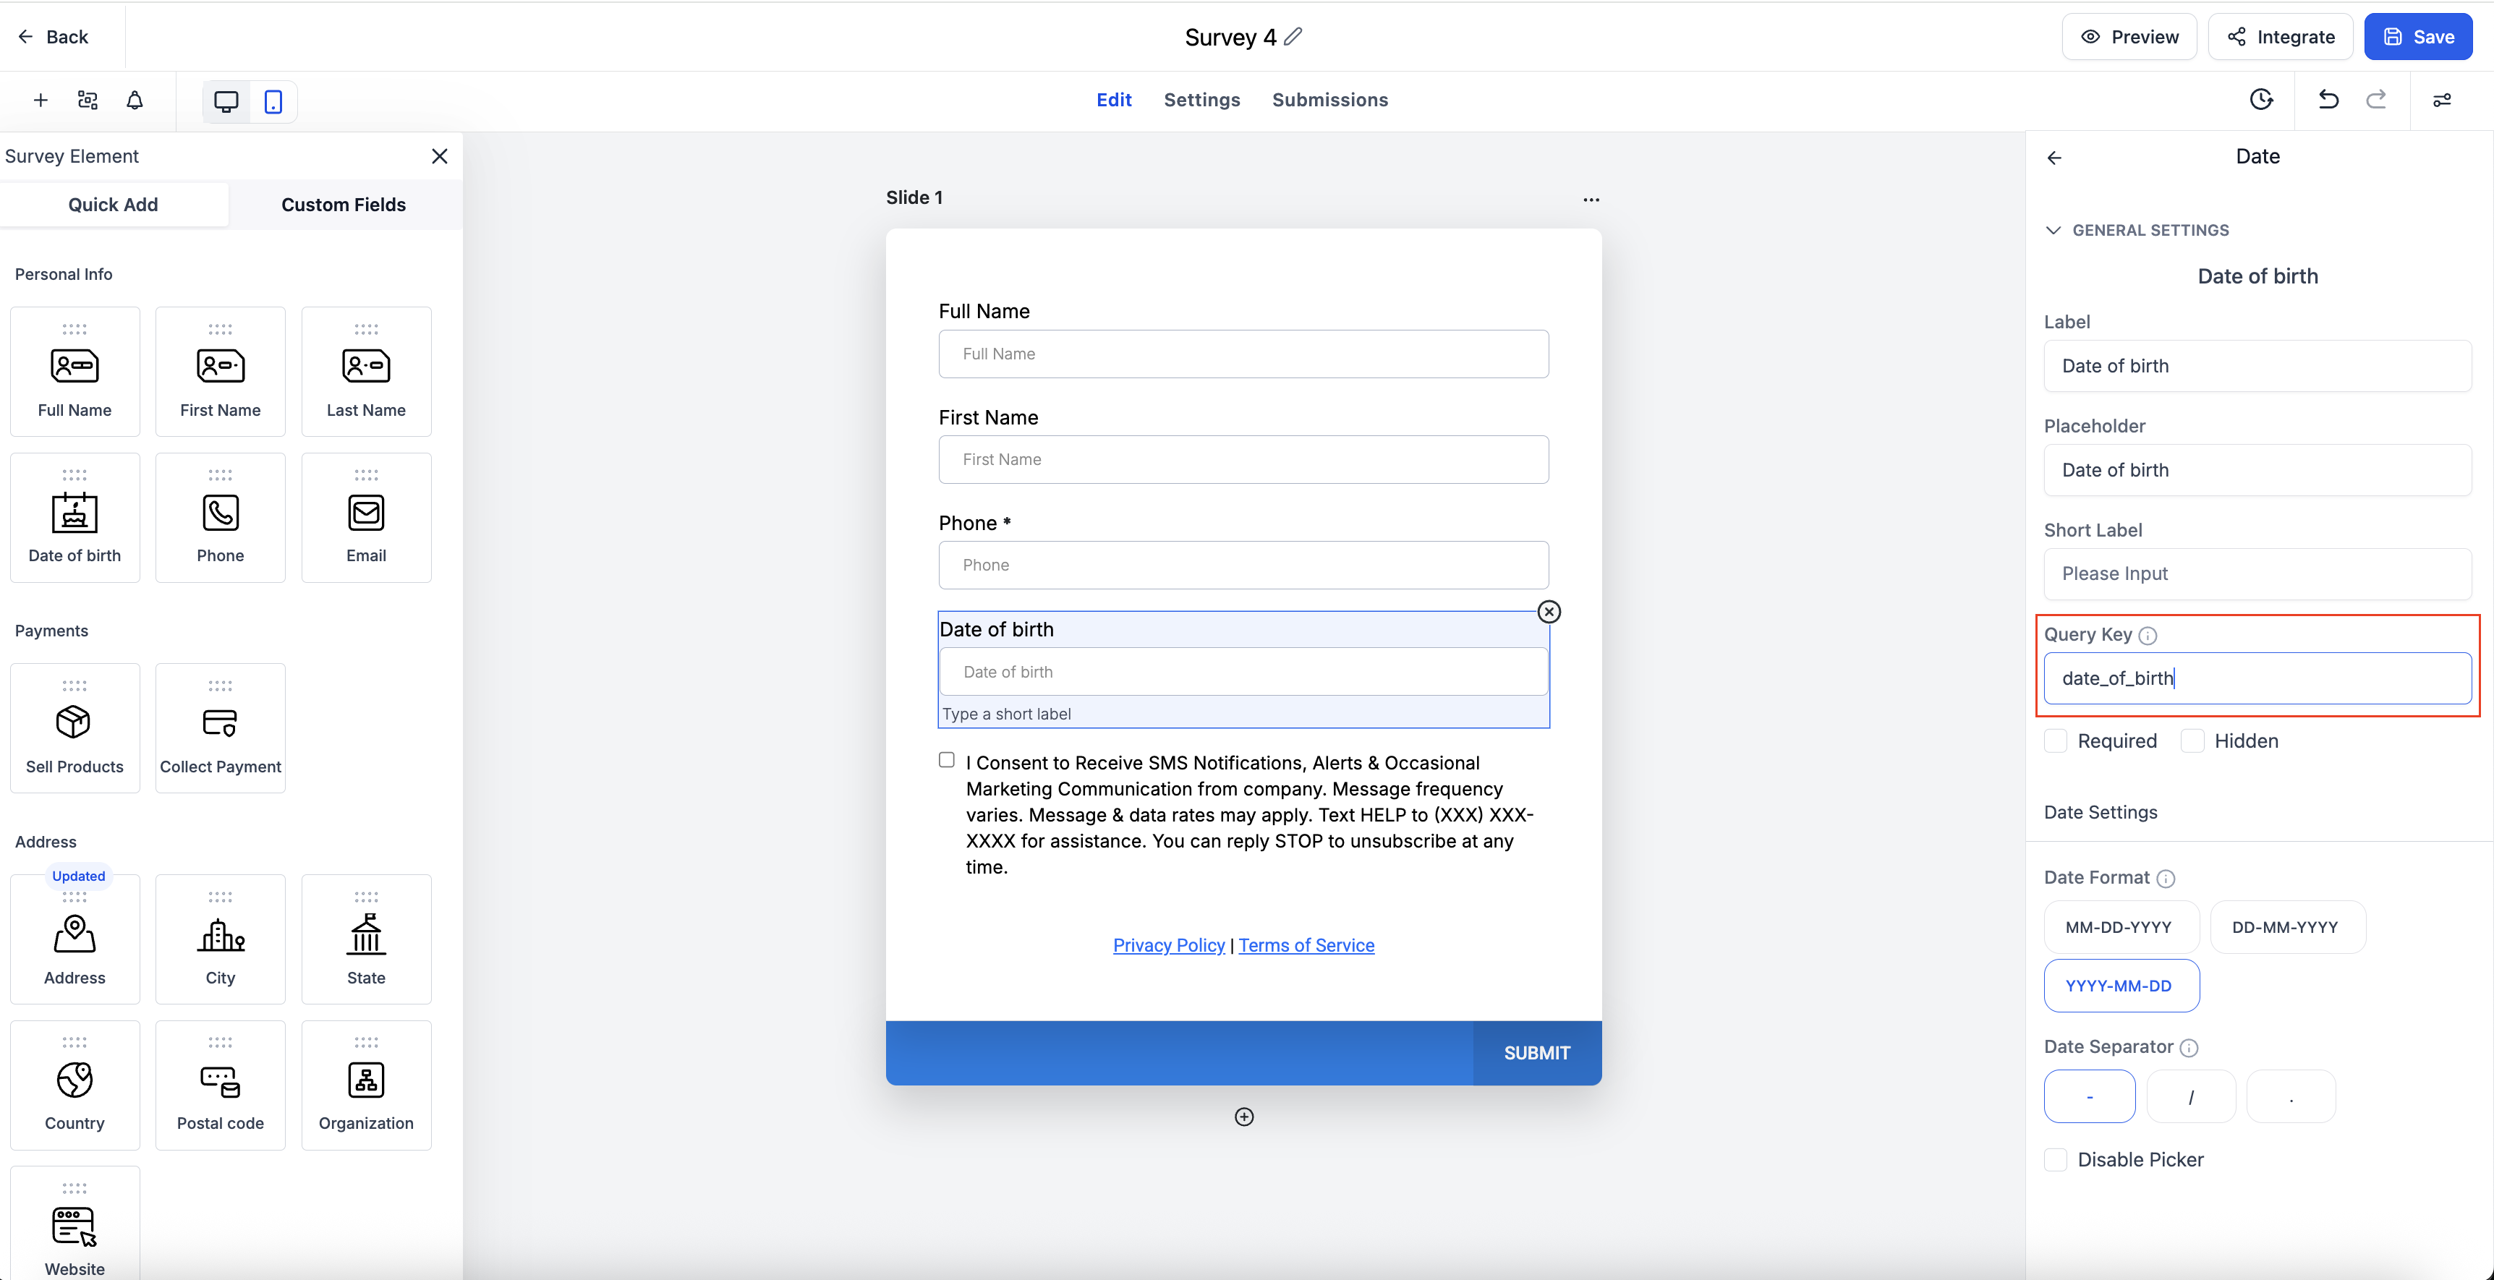Viewport: 2494px width, 1280px height.
Task: Open the styles sliders panel icon
Action: (x=2442, y=100)
